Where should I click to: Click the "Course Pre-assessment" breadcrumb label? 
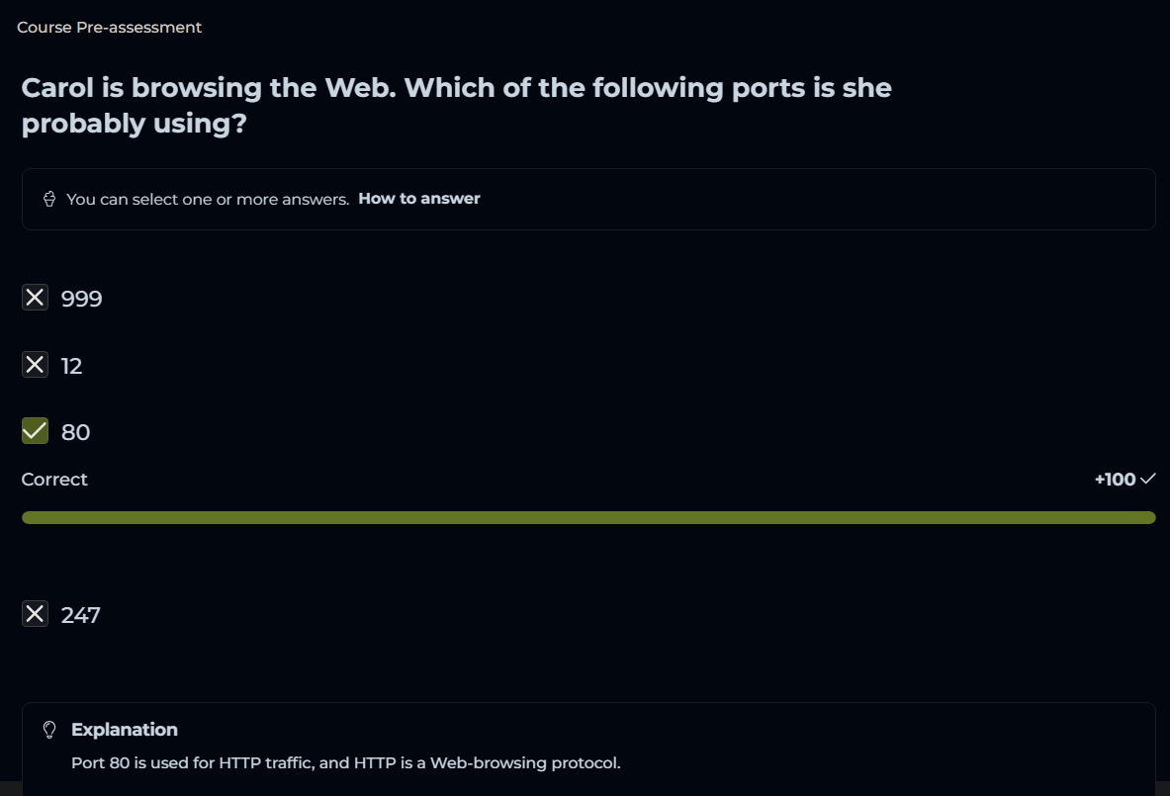click(x=109, y=28)
